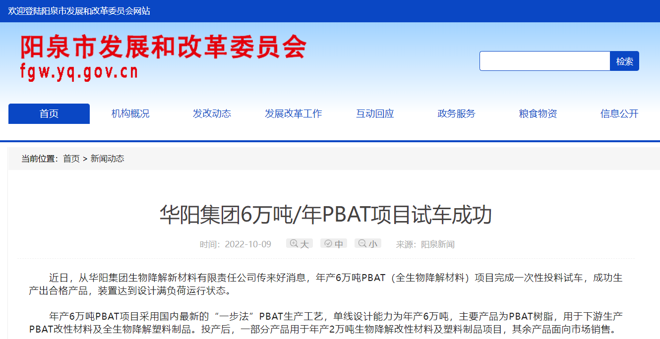Click the checkmark icon beside 中
660x339 pixels.
pyautogui.click(x=328, y=243)
